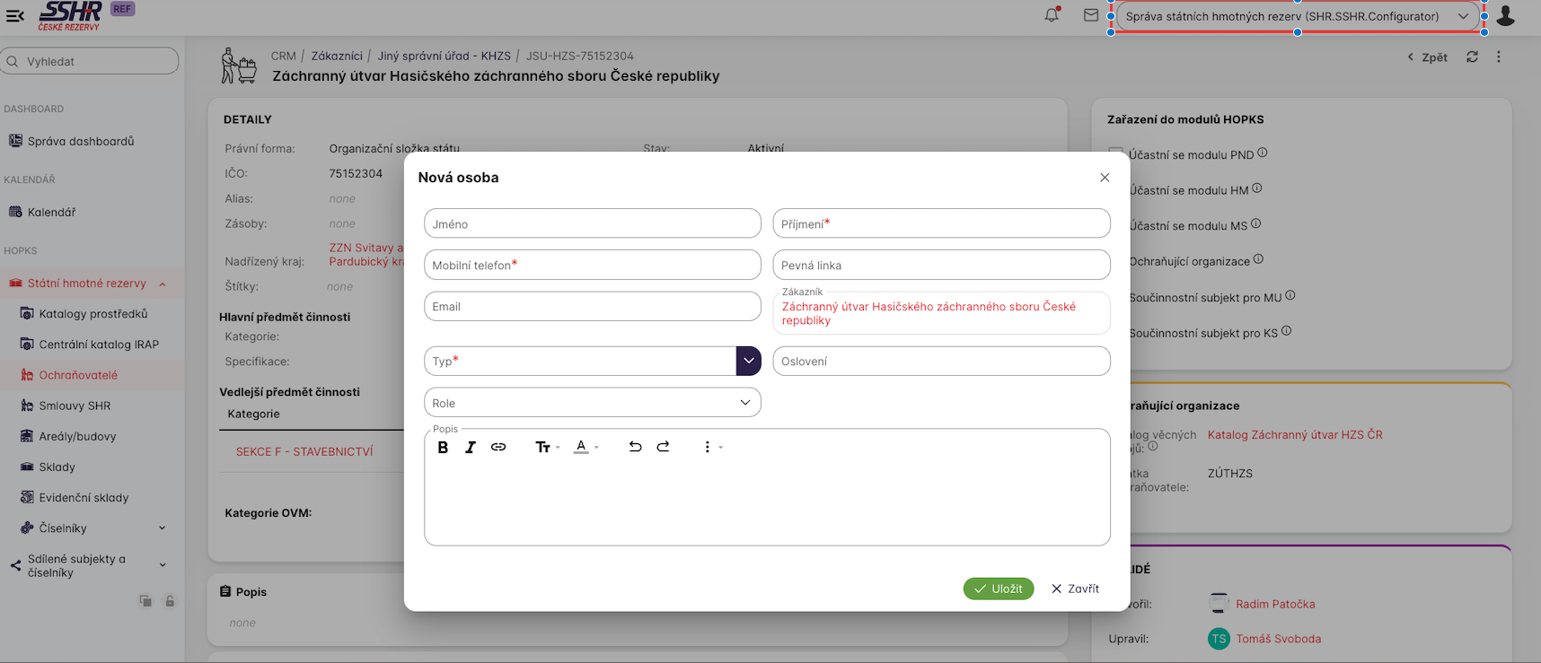1541x663 pixels.
Task: Insert a link via editor toolbar
Action: (x=498, y=447)
